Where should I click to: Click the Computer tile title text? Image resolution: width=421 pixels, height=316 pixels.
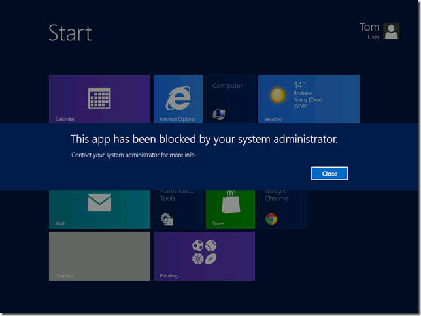[227, 86]
